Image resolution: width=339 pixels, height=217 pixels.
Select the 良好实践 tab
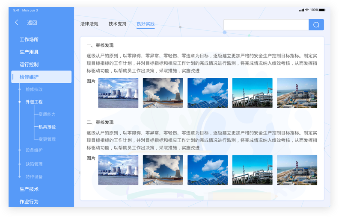click(146, 24)
